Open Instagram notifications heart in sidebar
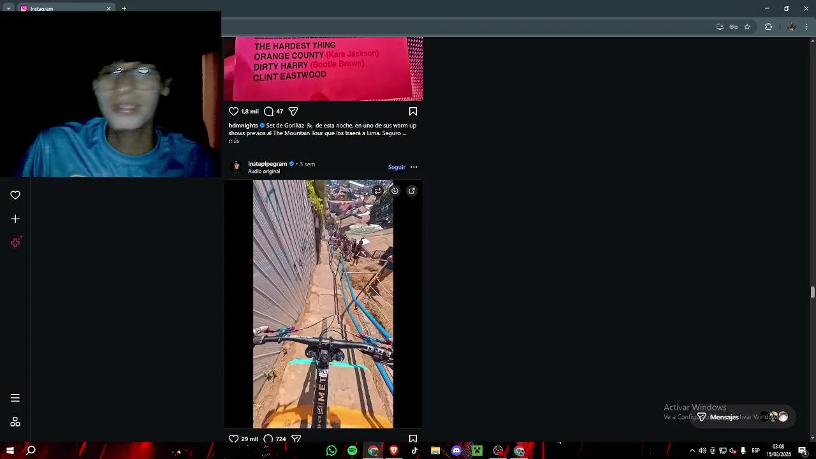 click(15, 195)
